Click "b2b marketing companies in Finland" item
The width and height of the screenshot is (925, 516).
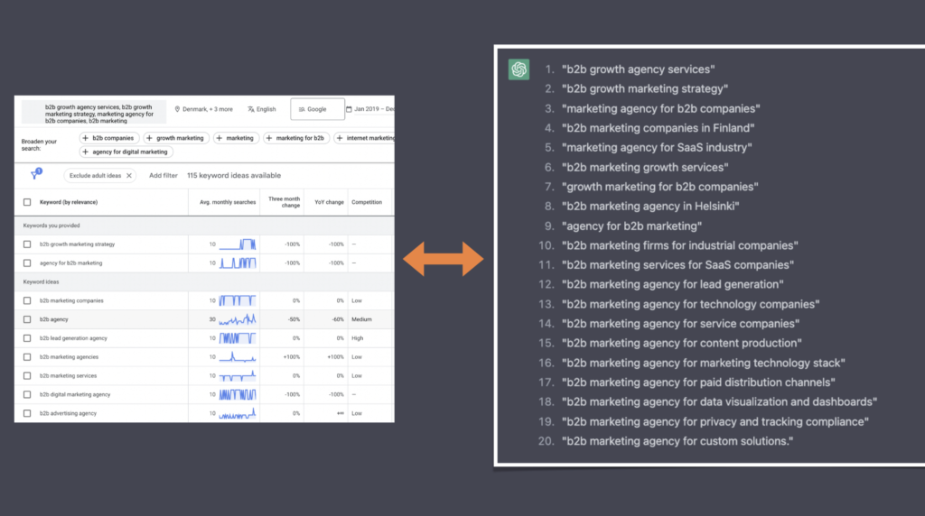(658, 128)
